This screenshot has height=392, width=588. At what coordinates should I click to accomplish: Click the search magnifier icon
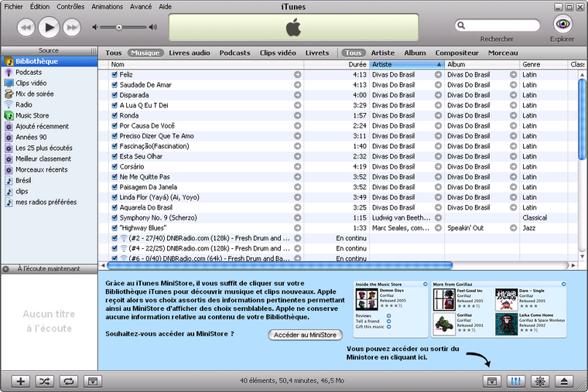click(461, 26)
